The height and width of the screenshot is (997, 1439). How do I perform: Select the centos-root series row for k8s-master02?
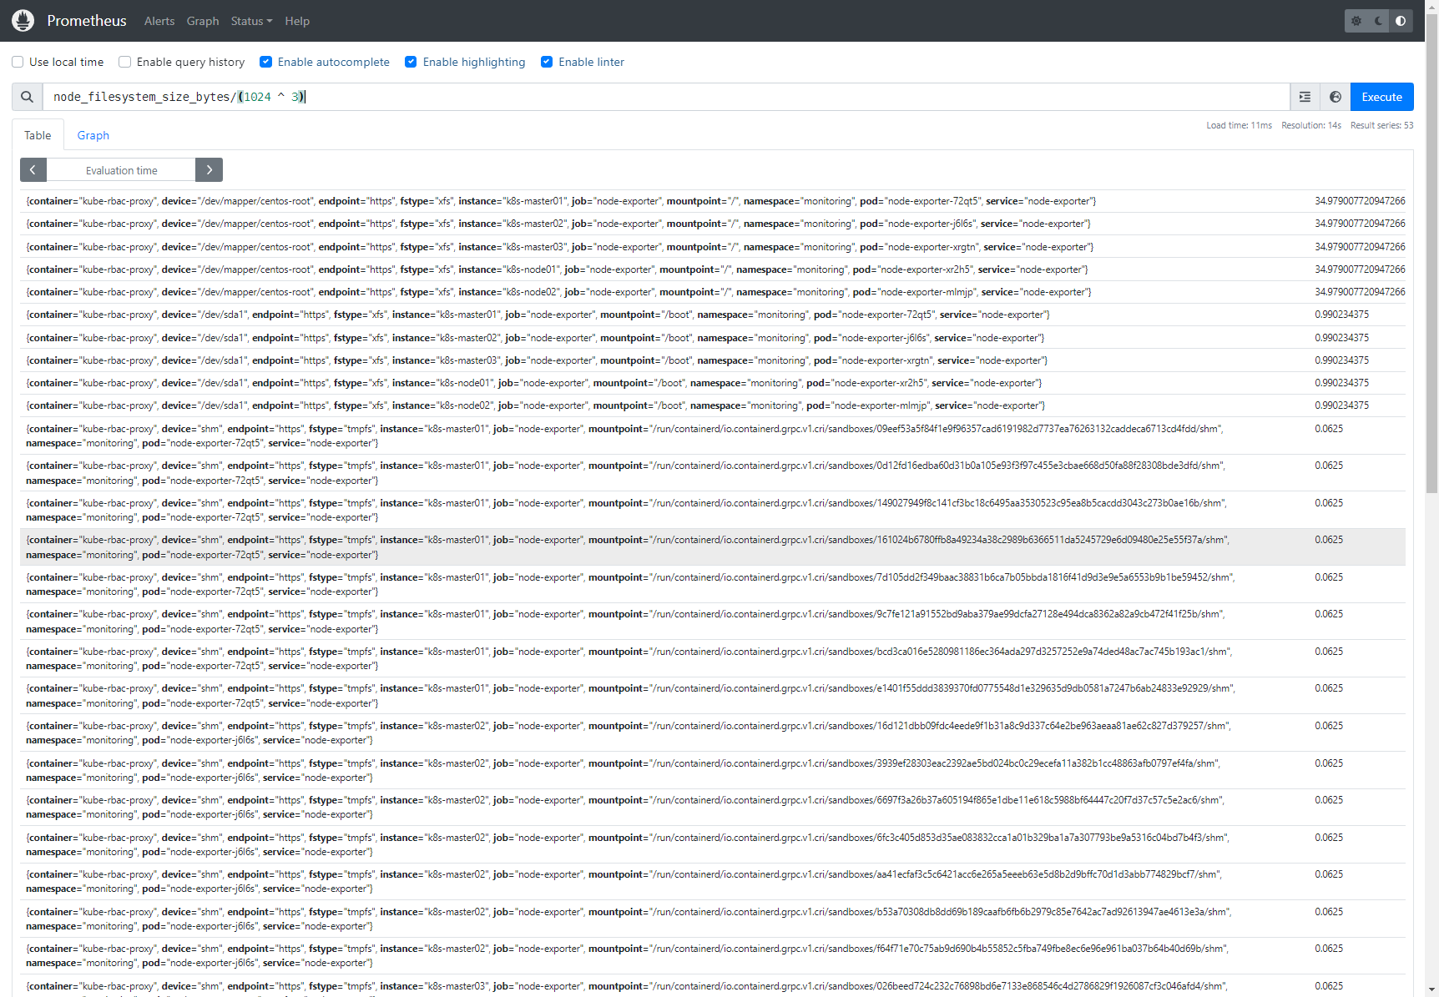point(713,224)
